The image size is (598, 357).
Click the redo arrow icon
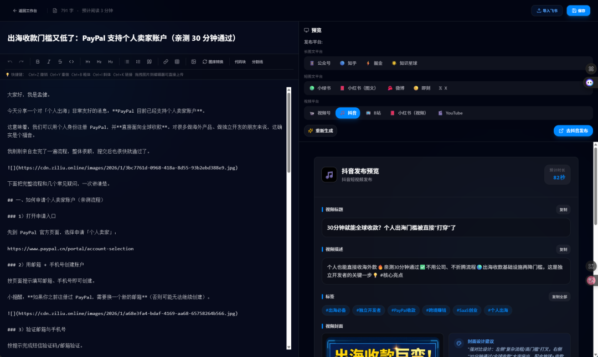[22, 62]
